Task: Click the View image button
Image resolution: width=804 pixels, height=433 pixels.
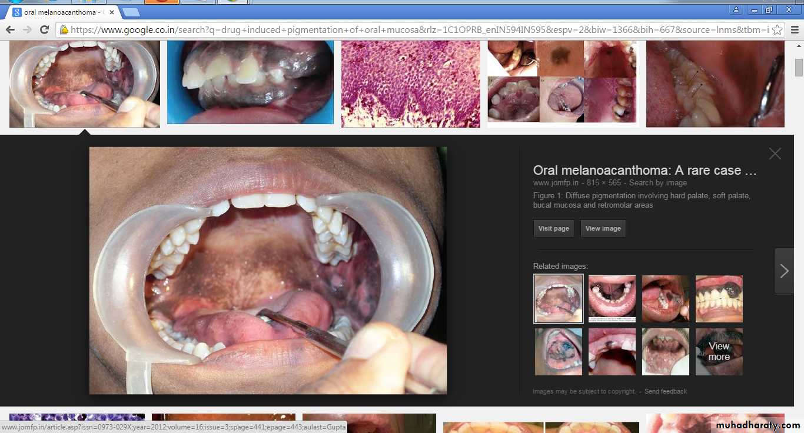Action: coord(603,229)
